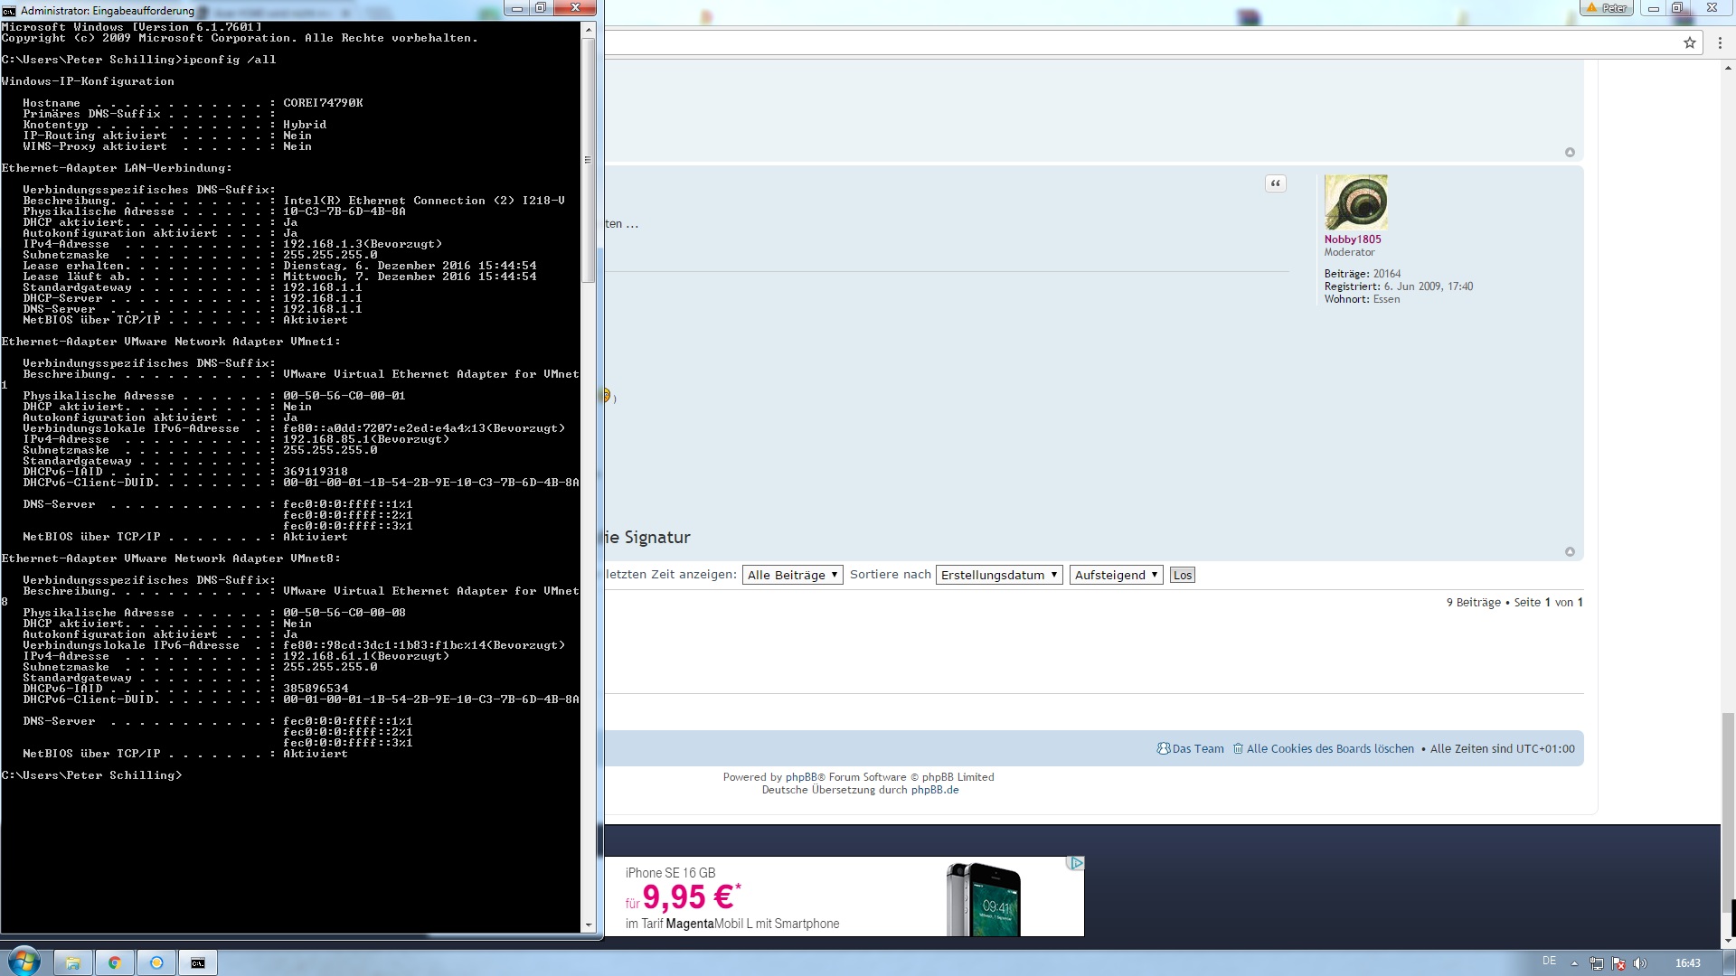Click the '192.168.1.3(Bevorzugt)' IPv4 address
Viewport: 1736px width, 976px height.
click(x=363, y=244)
